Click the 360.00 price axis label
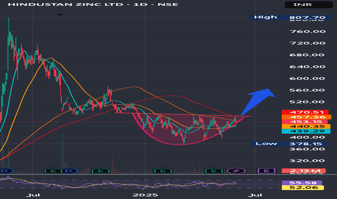Image resolution: width=337 pixels, height=199 pixels. 307,149
